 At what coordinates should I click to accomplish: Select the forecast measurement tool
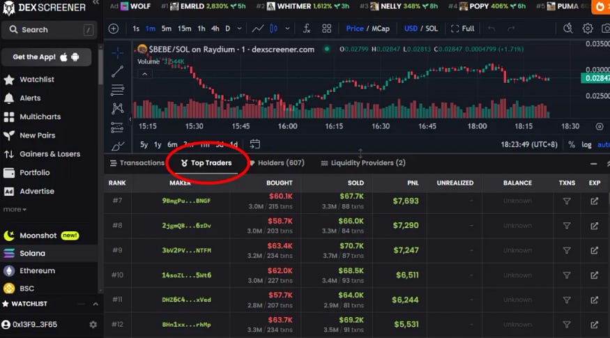(x=118, y=128)
